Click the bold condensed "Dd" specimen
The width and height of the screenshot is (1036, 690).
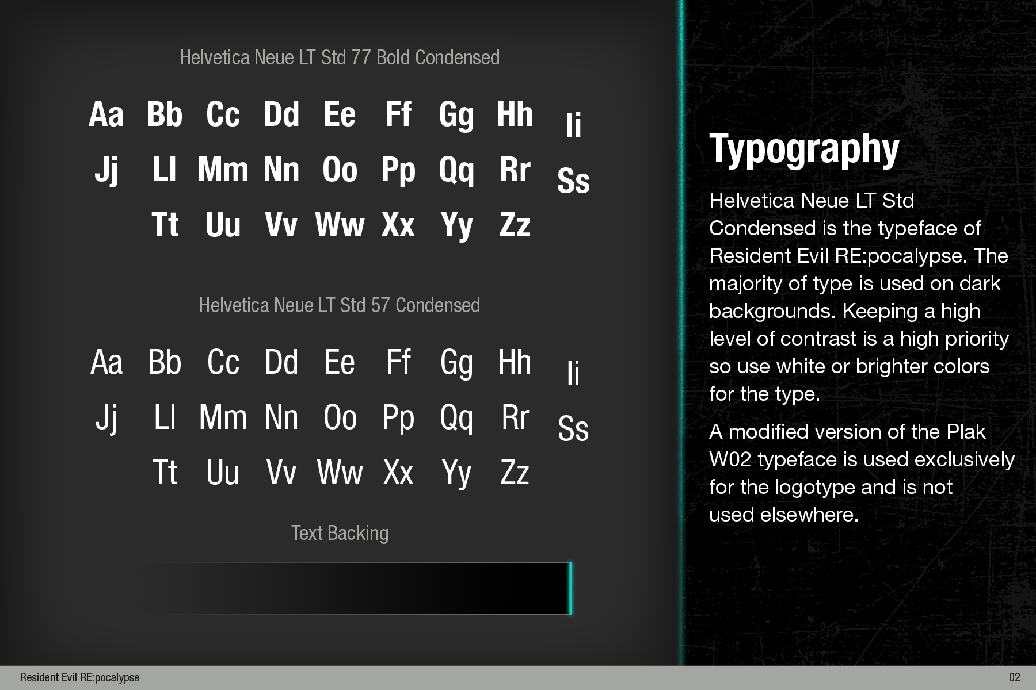(281, 114)
